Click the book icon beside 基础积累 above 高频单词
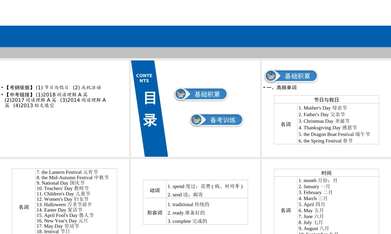This screenshot has width=391, height=234. coord(271,76)
